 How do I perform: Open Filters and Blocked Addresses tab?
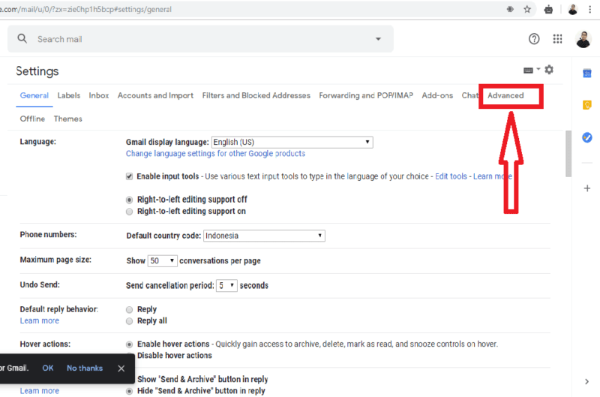click(x=256, y=95)
